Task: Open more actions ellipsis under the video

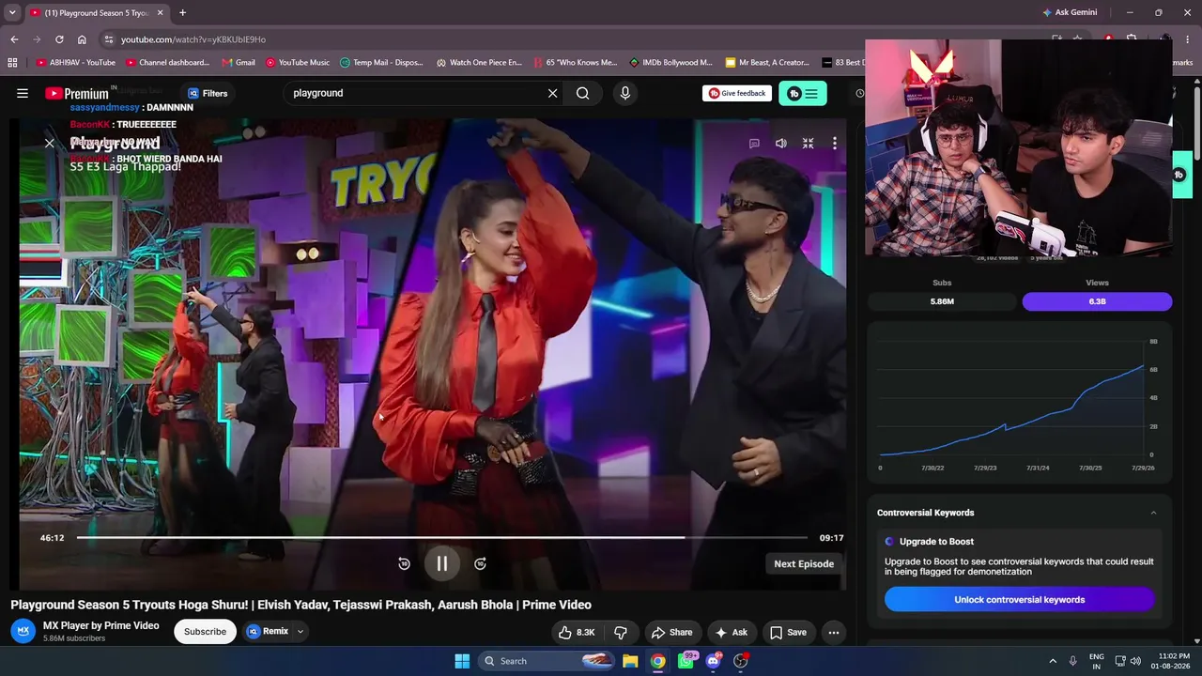Action: tap(833, 632)
